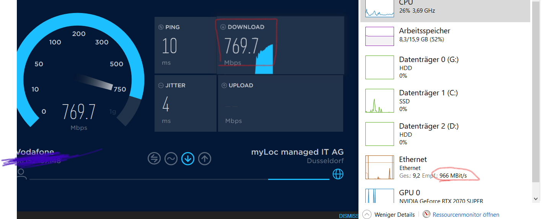Click the myLoc managed IT AG server name
This screenshot has width=544, height=219.
(x=297, y=152)
